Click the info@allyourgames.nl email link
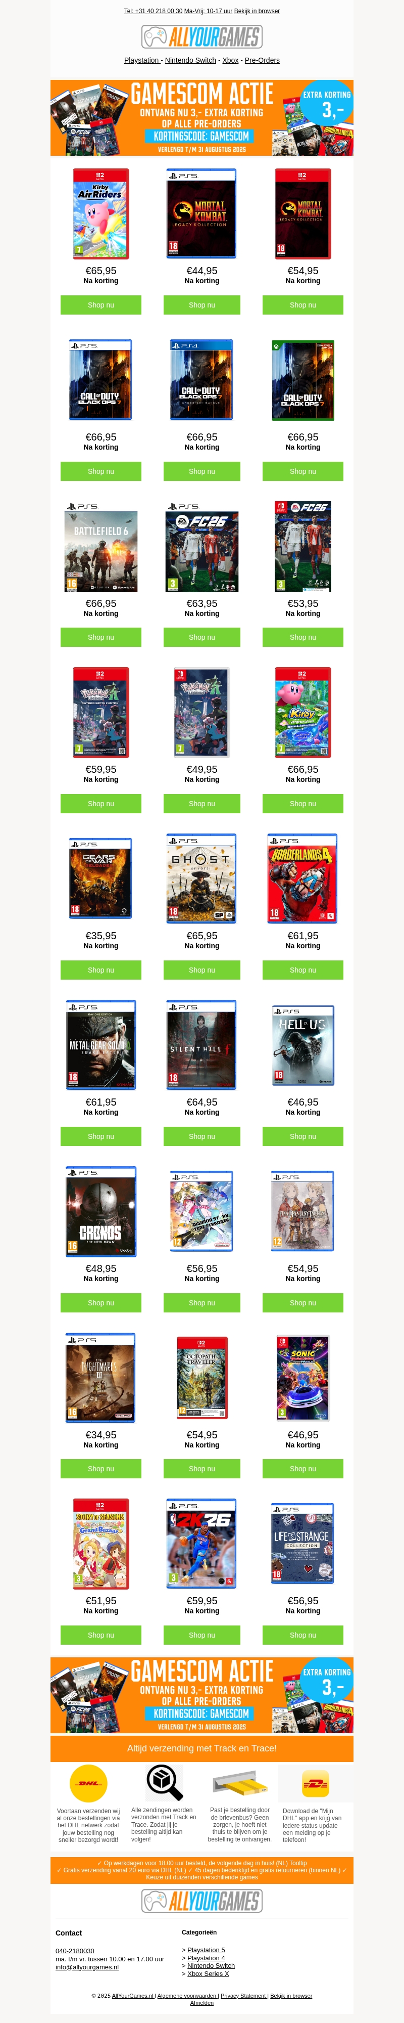This screenshot has height=2023, width=404. click(87, 1967)
